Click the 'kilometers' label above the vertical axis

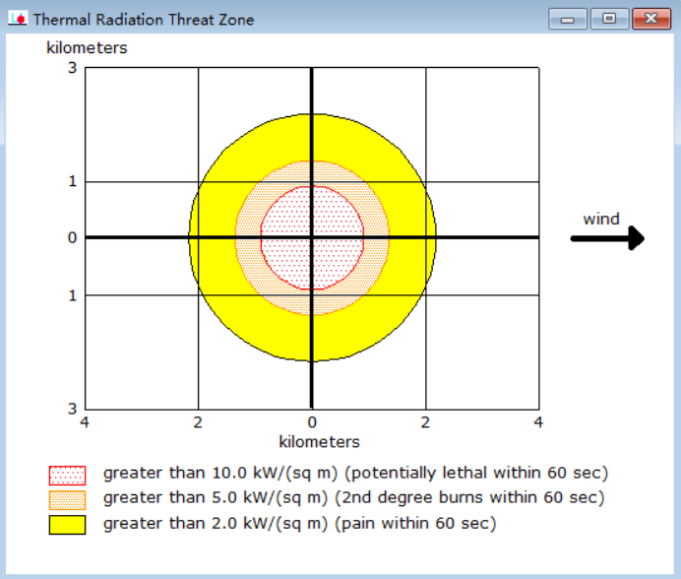pyautogui.click(x=87, y=48)
